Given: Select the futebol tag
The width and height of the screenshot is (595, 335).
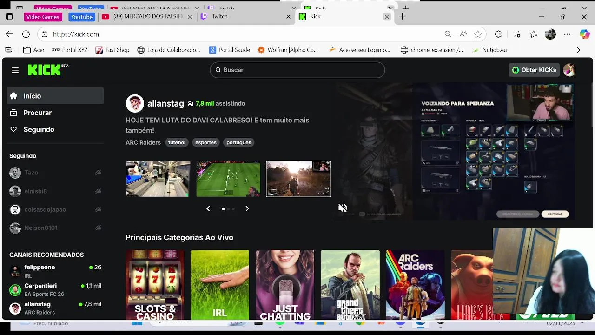Looking at the screenshot, I should (x=177, y=142).
